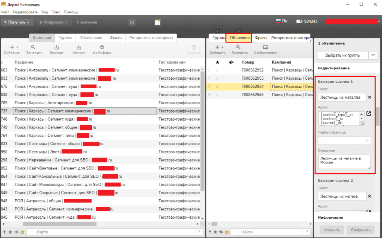Select campaign Поиск | Каркасы | Автотаргетинг
382x238 pixels.
[84, 103]
